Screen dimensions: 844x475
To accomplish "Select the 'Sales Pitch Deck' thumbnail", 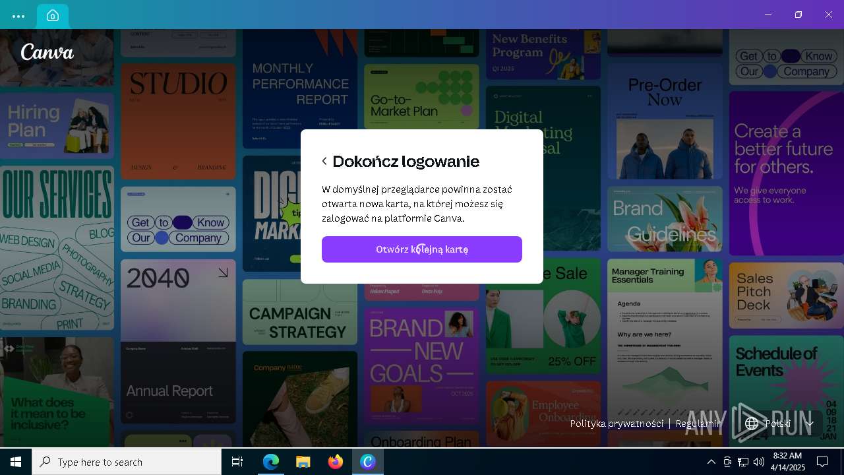I will click(786, 295).
